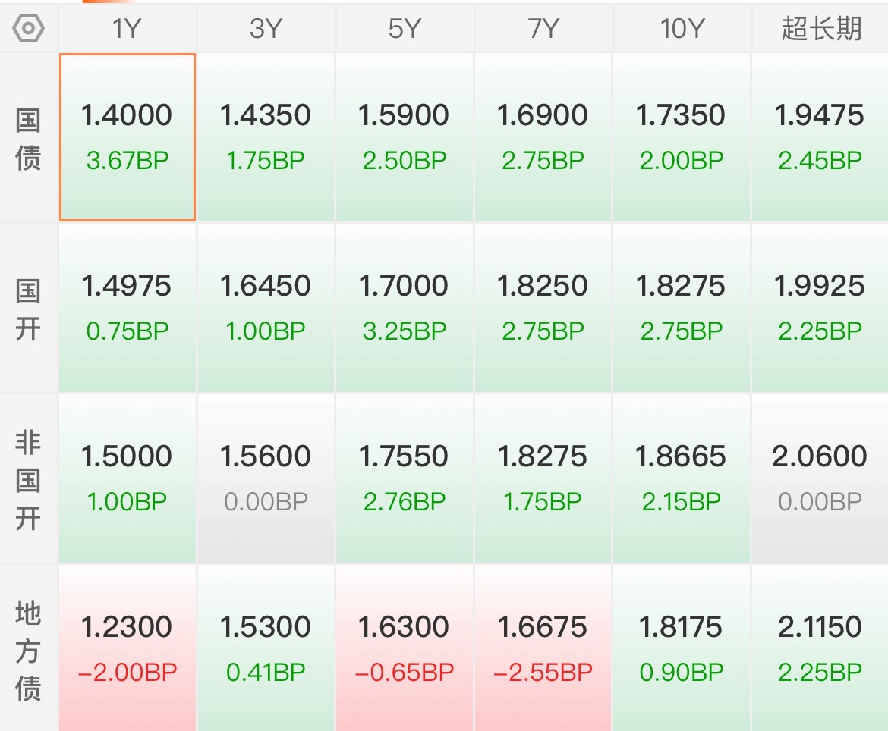Screen dimensions: 888x731
Task: Open the 国债 10Y cell 1.7350
Action: tap(682, 137)
